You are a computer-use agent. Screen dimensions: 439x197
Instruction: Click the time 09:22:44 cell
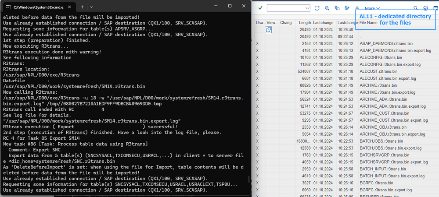pos(345,36)
